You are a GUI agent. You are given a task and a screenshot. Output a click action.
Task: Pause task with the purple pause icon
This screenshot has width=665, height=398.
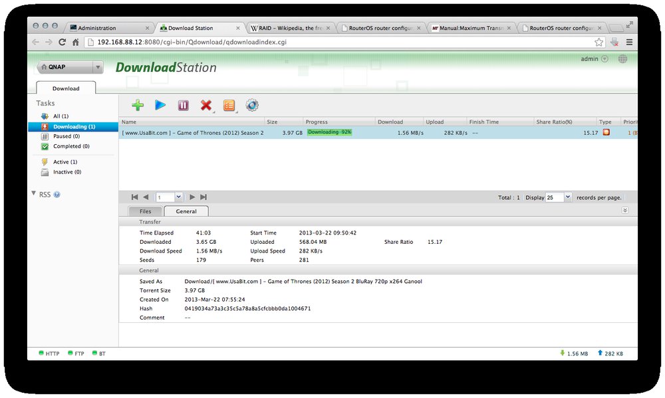184,105
